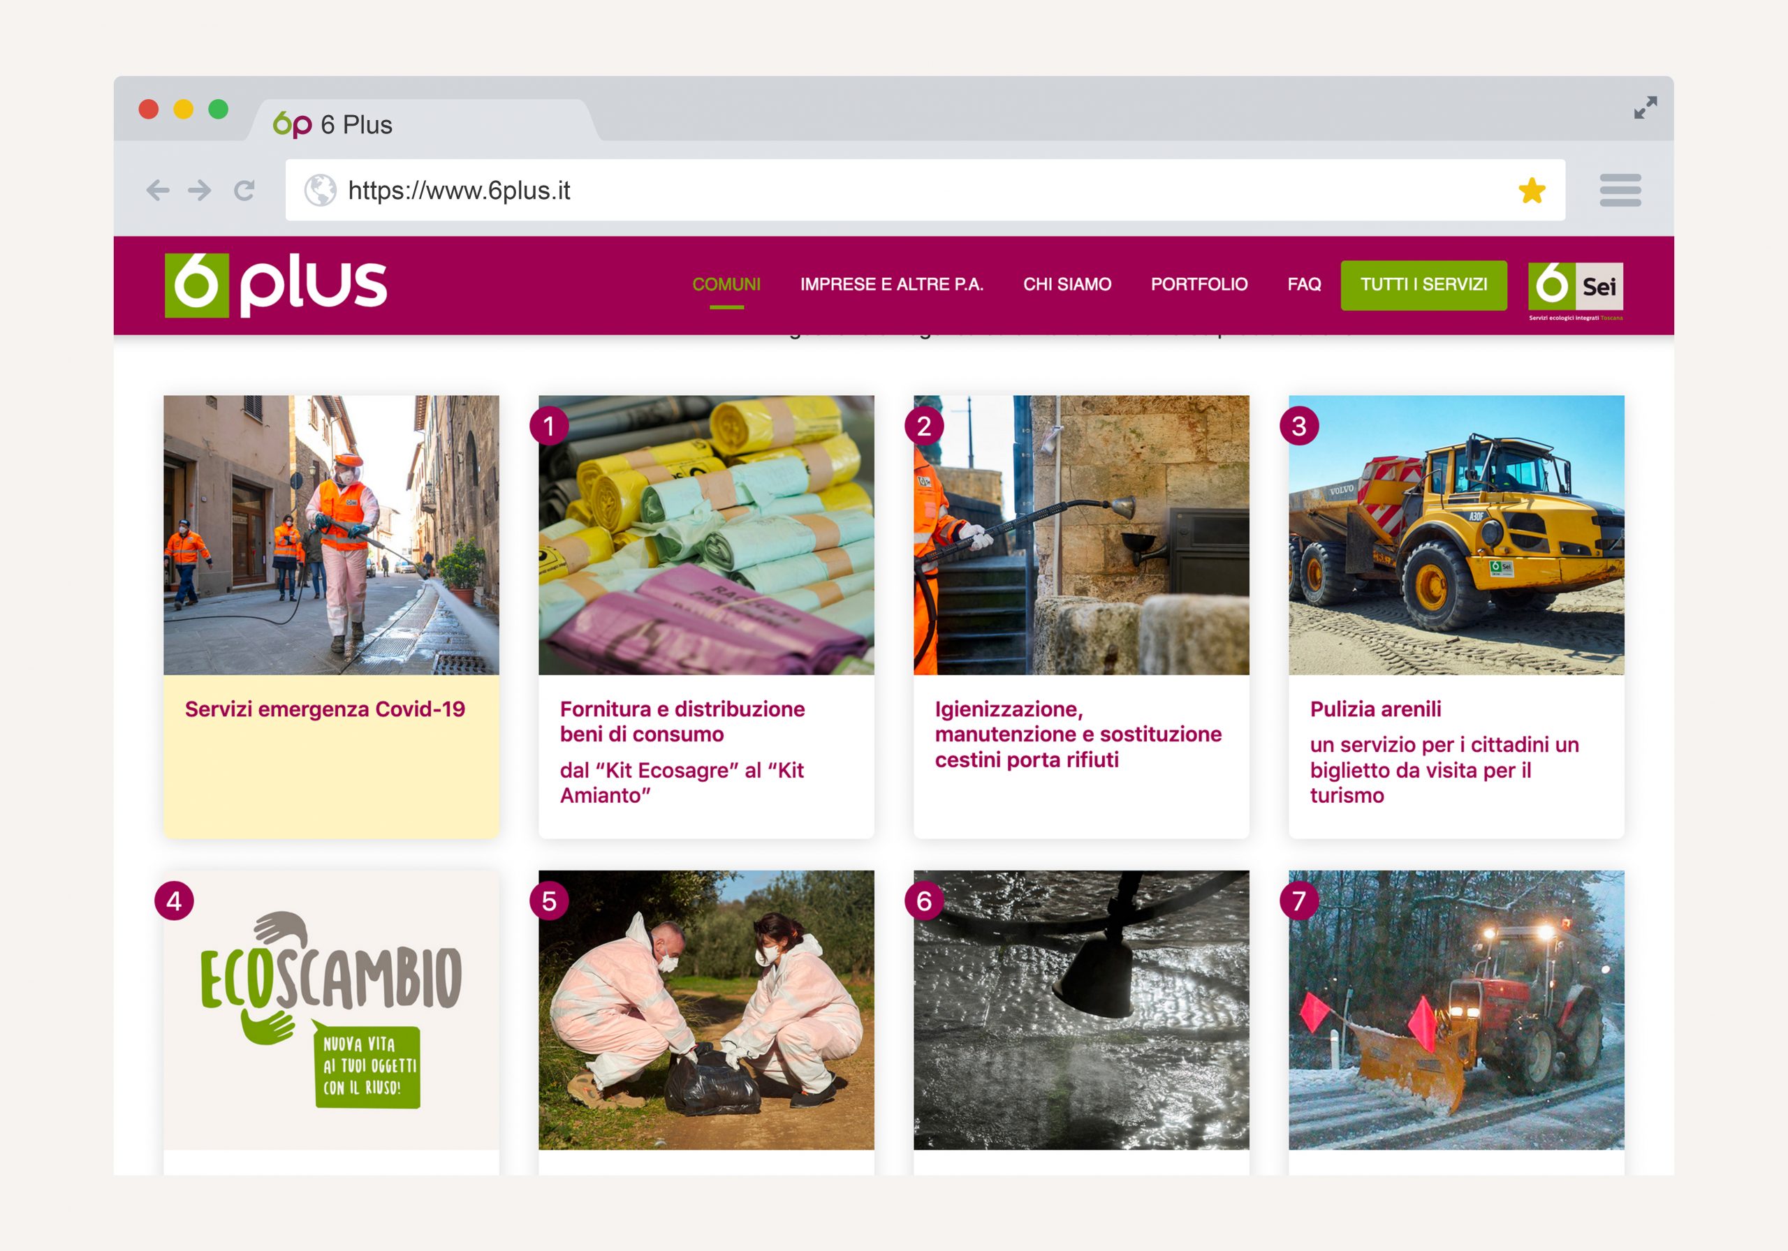Click the fullscreen expand arrows icon
Image resolution: width=1788 pixels, height=1251 pixels.
pos(1646,108)
